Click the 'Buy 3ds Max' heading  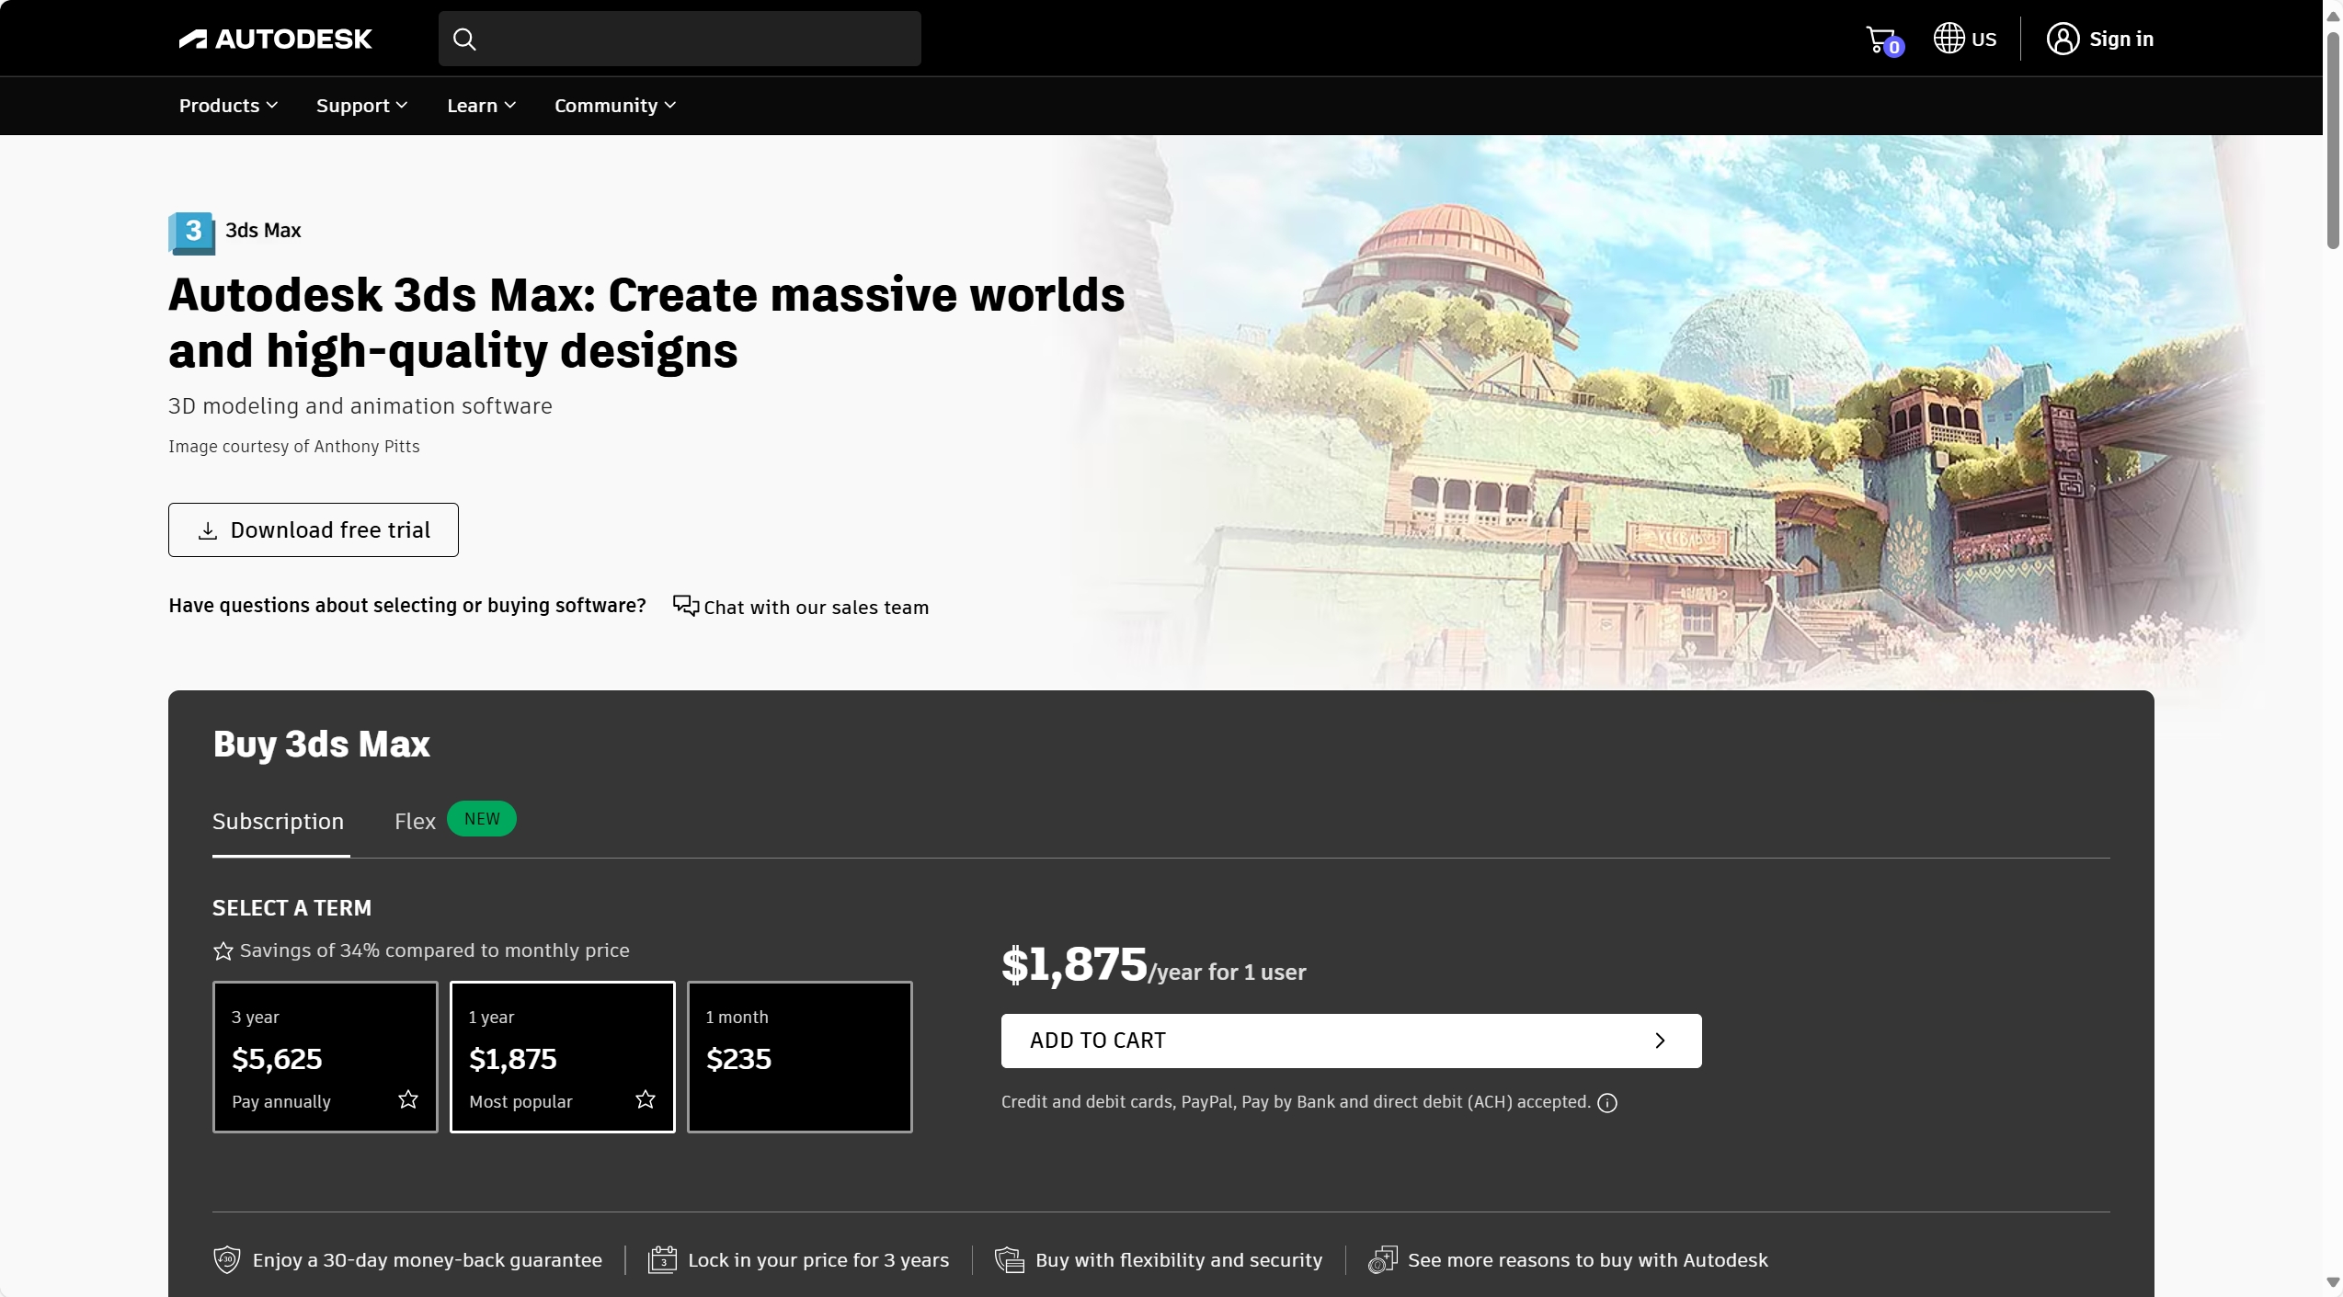click(322, 745)
